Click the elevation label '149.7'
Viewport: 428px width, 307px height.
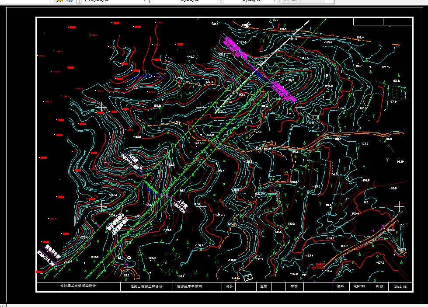(191, 57)
